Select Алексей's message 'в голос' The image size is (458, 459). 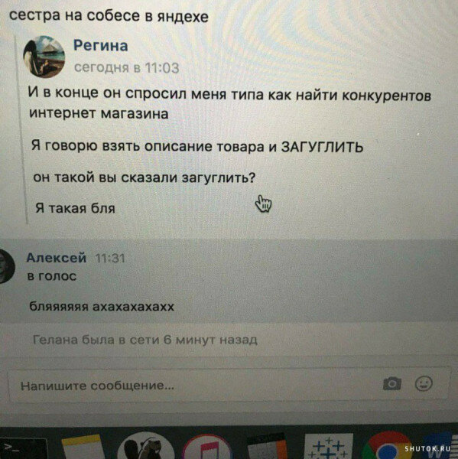click(x=52, y=276)
